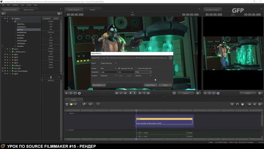Toggle Separate WAV file checkbox
This screenshot has width=264, height=149.
click(119, 68)
